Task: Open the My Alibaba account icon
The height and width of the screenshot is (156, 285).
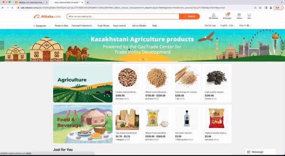Action: (x=213, y=16)
